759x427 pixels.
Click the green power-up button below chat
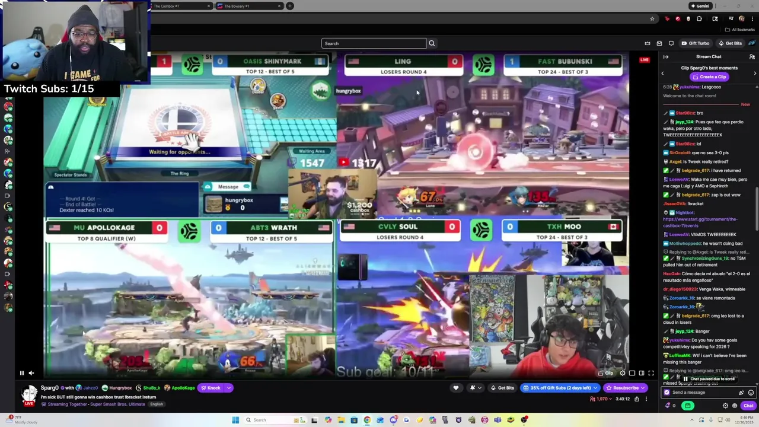click(x=688, y=406)
